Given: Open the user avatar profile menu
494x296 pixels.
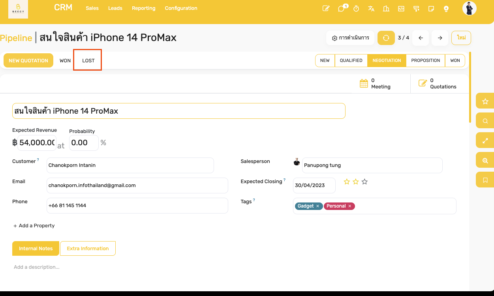Looking at the screenshot, I should pyautogui.click(x=470, y=8).
